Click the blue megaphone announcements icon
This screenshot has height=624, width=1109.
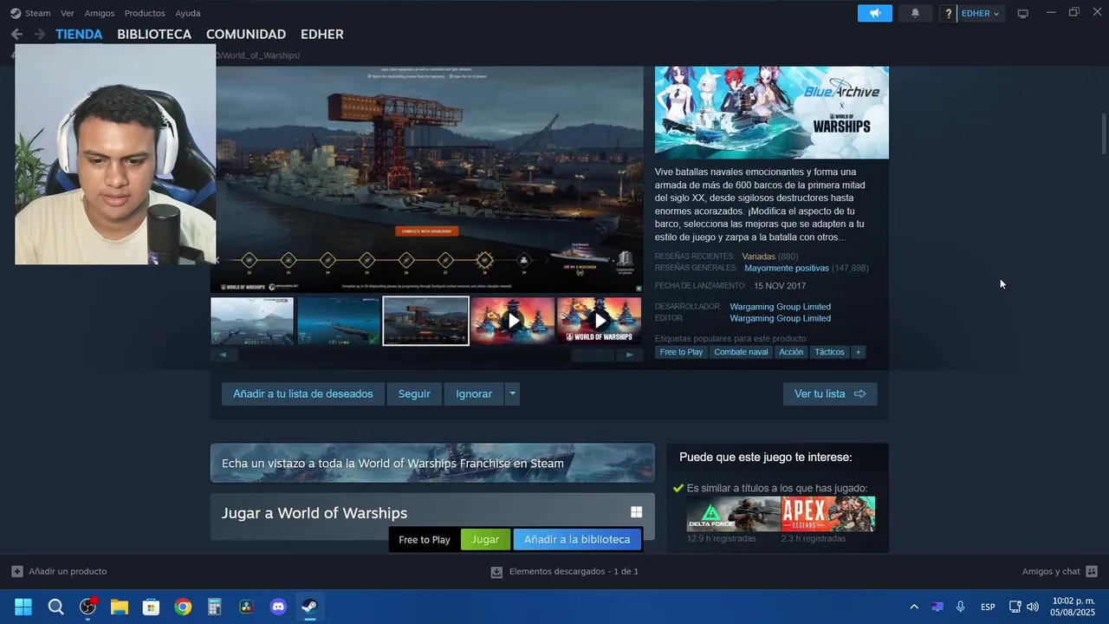875,13
